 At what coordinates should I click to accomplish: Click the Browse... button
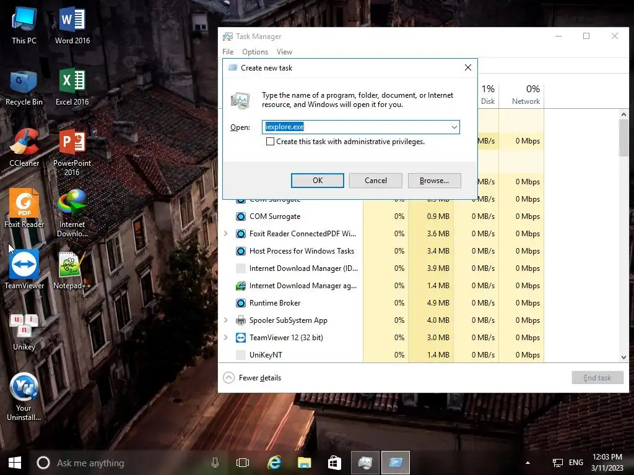[x=434, y=181]
